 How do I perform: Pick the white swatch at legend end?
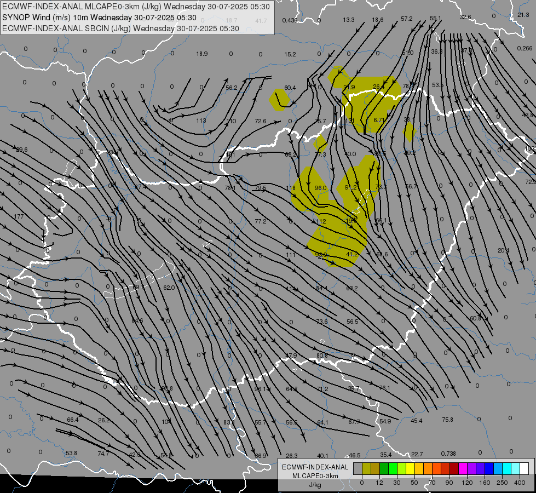click(x=525, y=469)
